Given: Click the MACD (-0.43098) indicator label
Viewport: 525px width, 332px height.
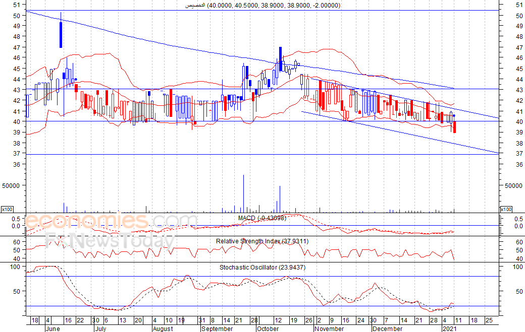Looking at the screenshot, I should pos(262,218).
